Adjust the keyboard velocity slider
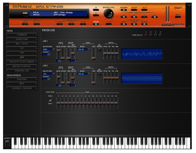This screenshot has height=153, width=196. (x=7, y=142)
